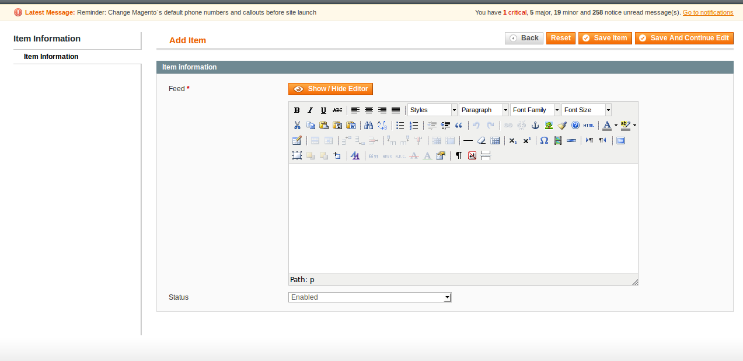Edit HTML source code
This screenshot has height=361, width=743.
(589, 125)
